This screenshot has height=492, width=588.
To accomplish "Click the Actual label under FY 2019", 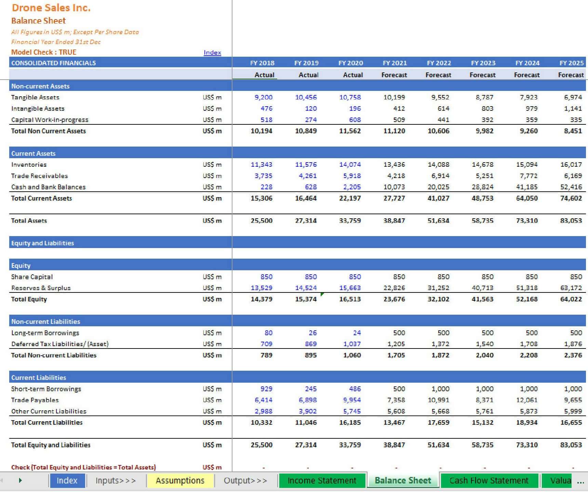I will click(308, 75).
